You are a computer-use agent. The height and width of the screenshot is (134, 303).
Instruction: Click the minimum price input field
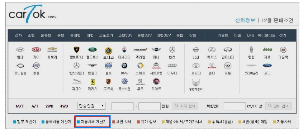(x=122, y=106)
